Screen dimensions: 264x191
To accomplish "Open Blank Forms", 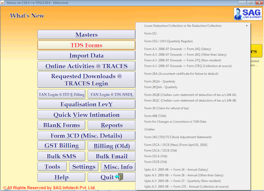I will coord(61,125).
